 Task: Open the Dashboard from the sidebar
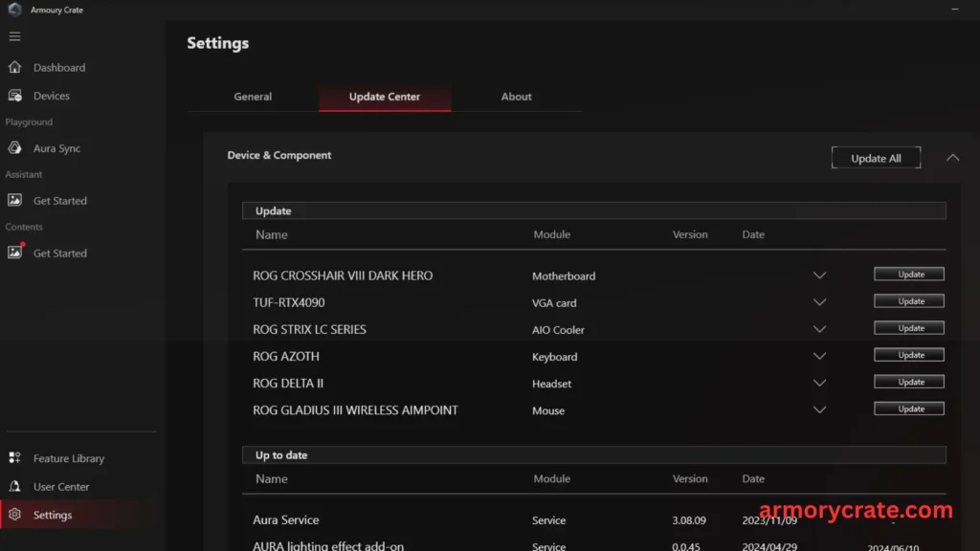point(59,67)
